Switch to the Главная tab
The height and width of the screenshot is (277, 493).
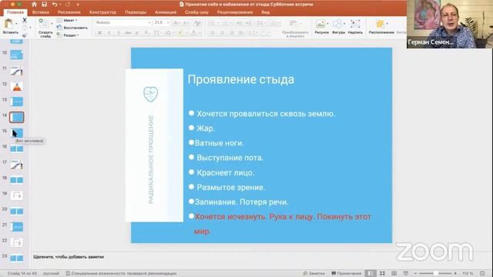point(15,12)
